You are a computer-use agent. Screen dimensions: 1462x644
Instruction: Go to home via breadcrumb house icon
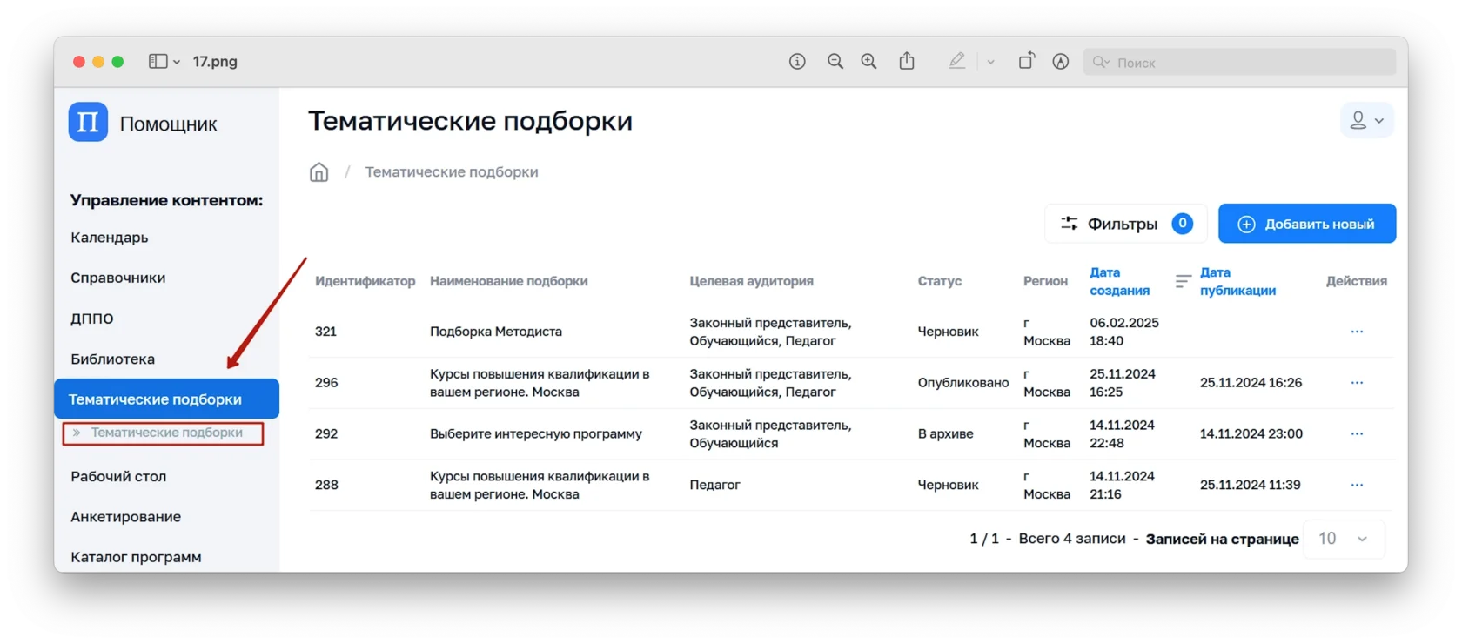click(319, 172)
